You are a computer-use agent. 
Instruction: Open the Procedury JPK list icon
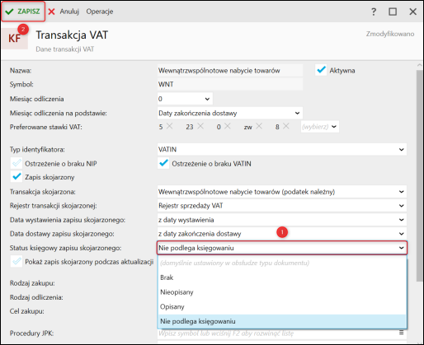[401, 333]
